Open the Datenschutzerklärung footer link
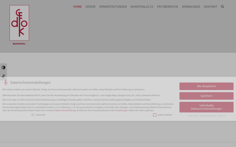Viewport: 236px width, 147px height. pos(208,116)
